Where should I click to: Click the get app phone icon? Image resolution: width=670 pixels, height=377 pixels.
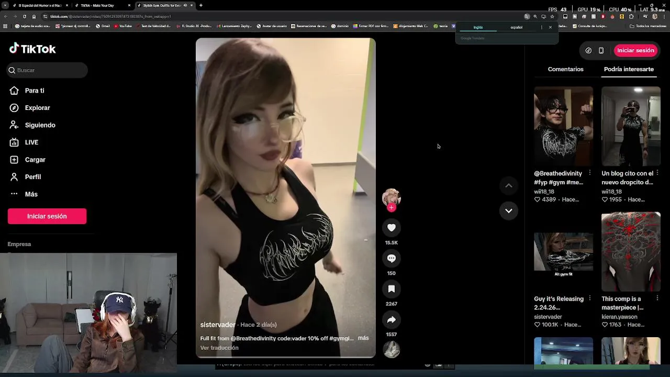pos(601,50)
